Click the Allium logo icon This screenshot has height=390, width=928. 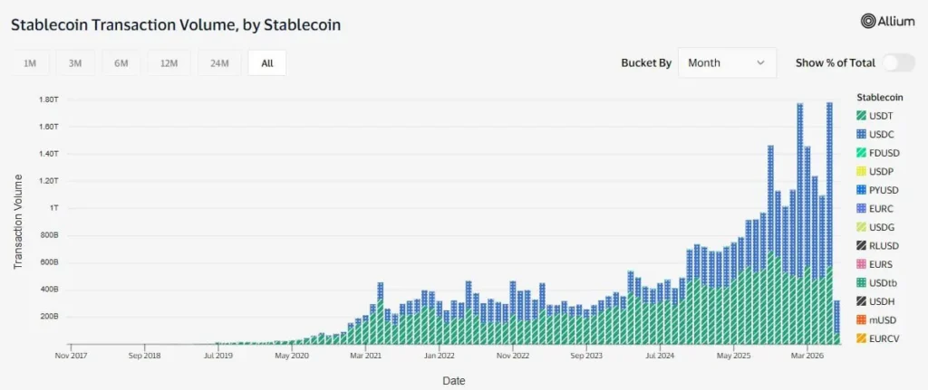tap(869, 21)
